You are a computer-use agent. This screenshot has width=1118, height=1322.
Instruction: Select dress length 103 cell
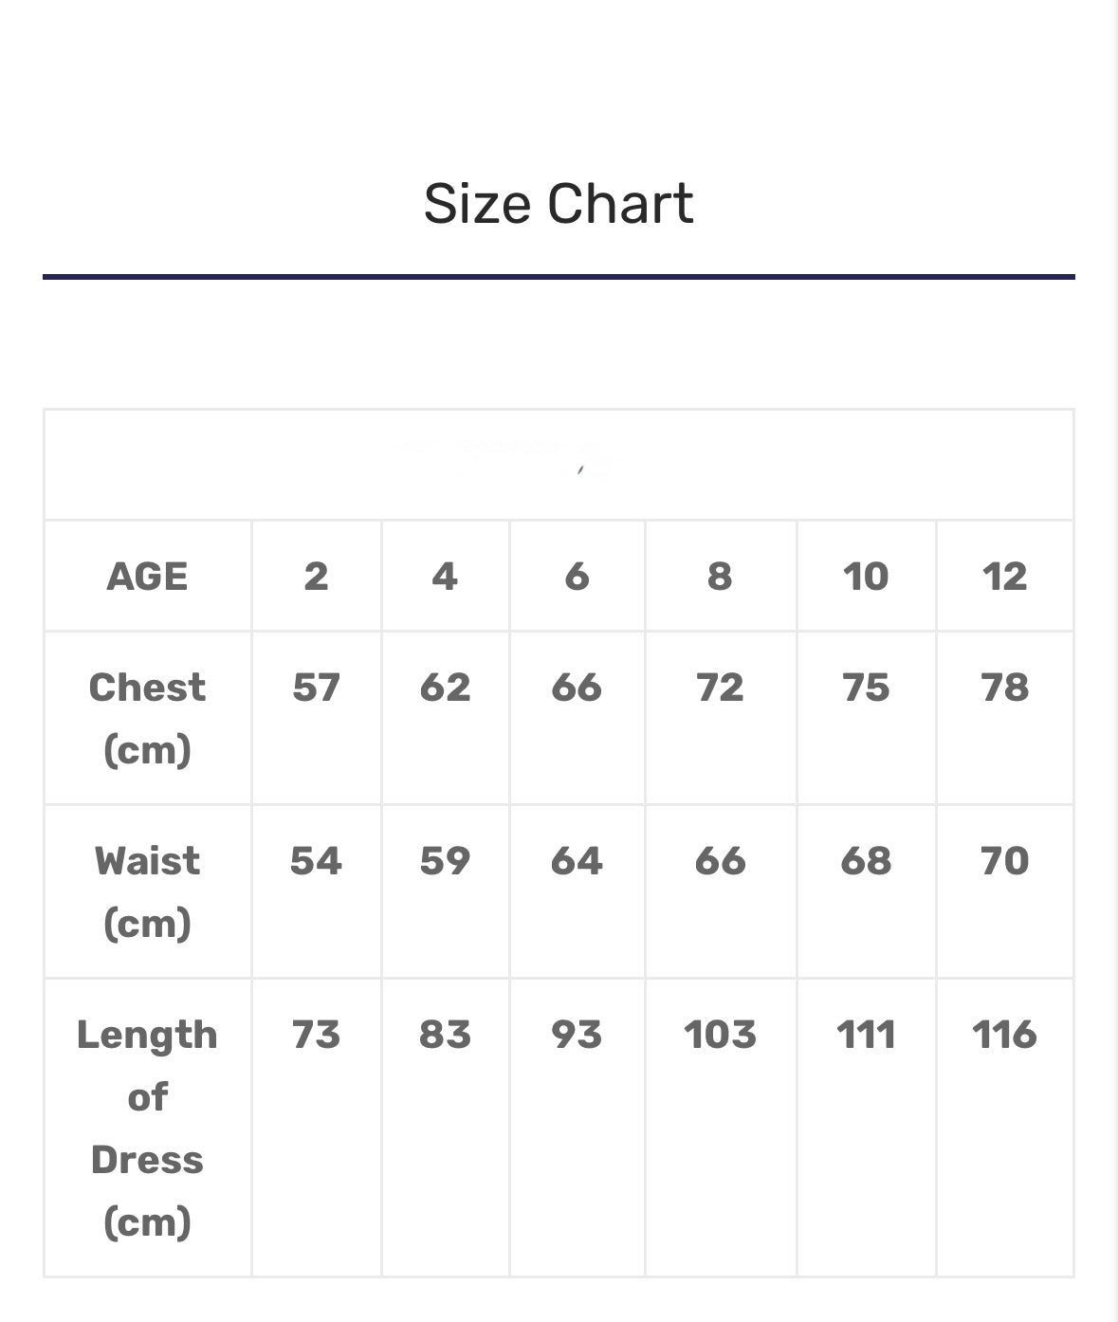pyautogui.click(x=720, y=1035)
